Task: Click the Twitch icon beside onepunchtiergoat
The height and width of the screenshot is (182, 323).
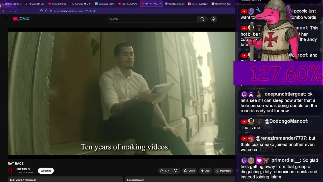Action: [244, 94]
